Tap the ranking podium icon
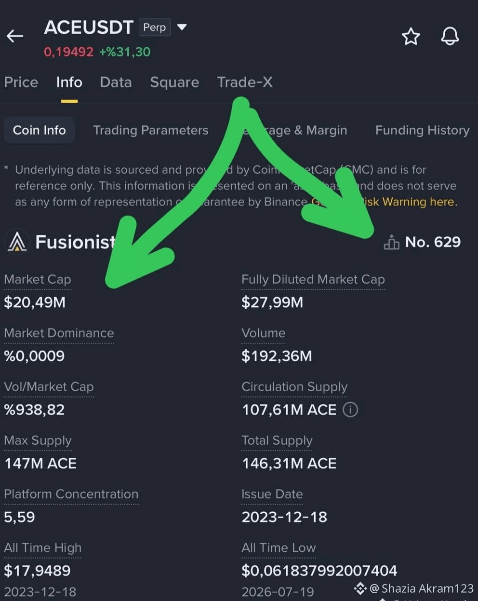Viewport: 478px width, 601px height. [391, 242]
